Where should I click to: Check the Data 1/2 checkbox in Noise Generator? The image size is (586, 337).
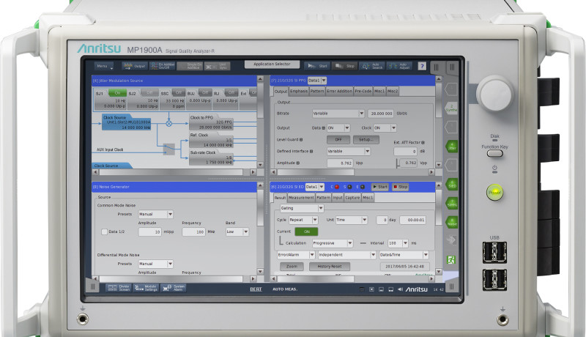[104, 232]
